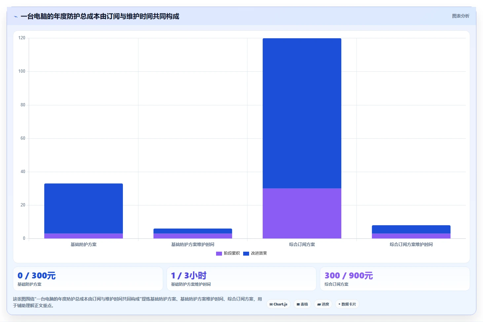Click the 改进效果 legend label text
The image size is (483, 322).
tap(259, 253)
